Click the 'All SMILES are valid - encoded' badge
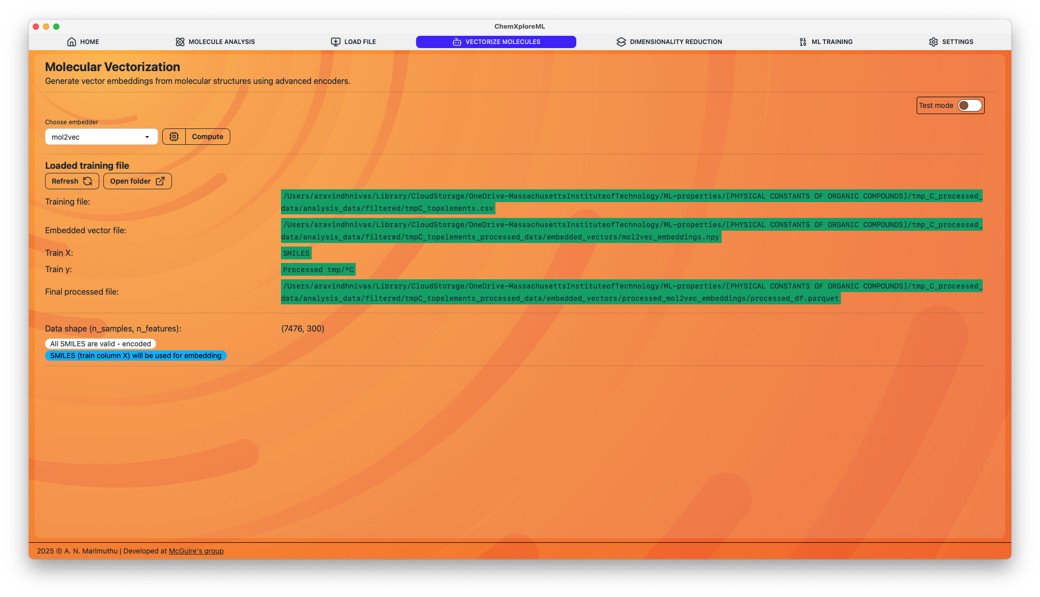This screenshot has width=1040, height=597. coord(101,344)
